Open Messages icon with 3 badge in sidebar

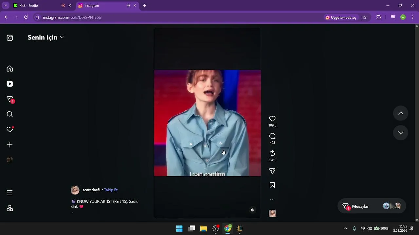click(x=10, y=100)
